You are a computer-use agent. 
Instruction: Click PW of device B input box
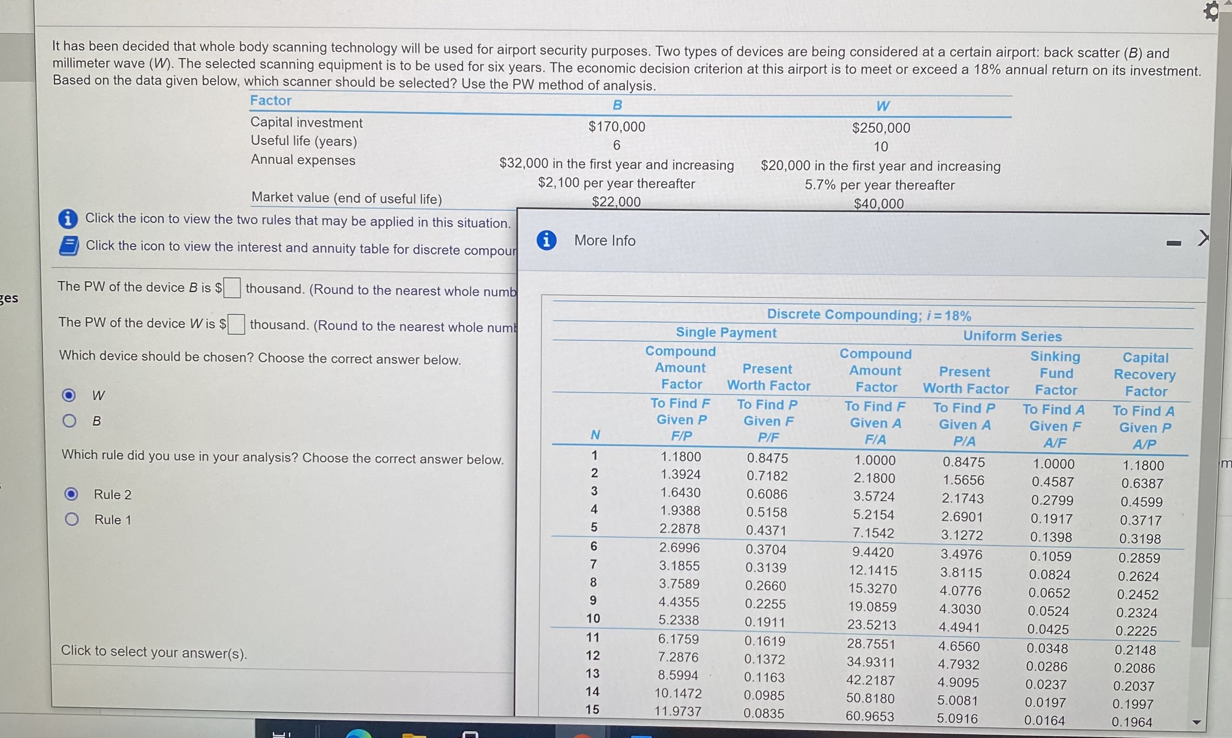(x=232, y=287)
